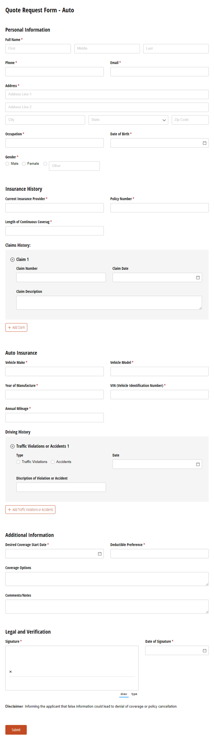Click the Date of Birth input
This screenshot has width=214, height=740.
tap(160, 143)
